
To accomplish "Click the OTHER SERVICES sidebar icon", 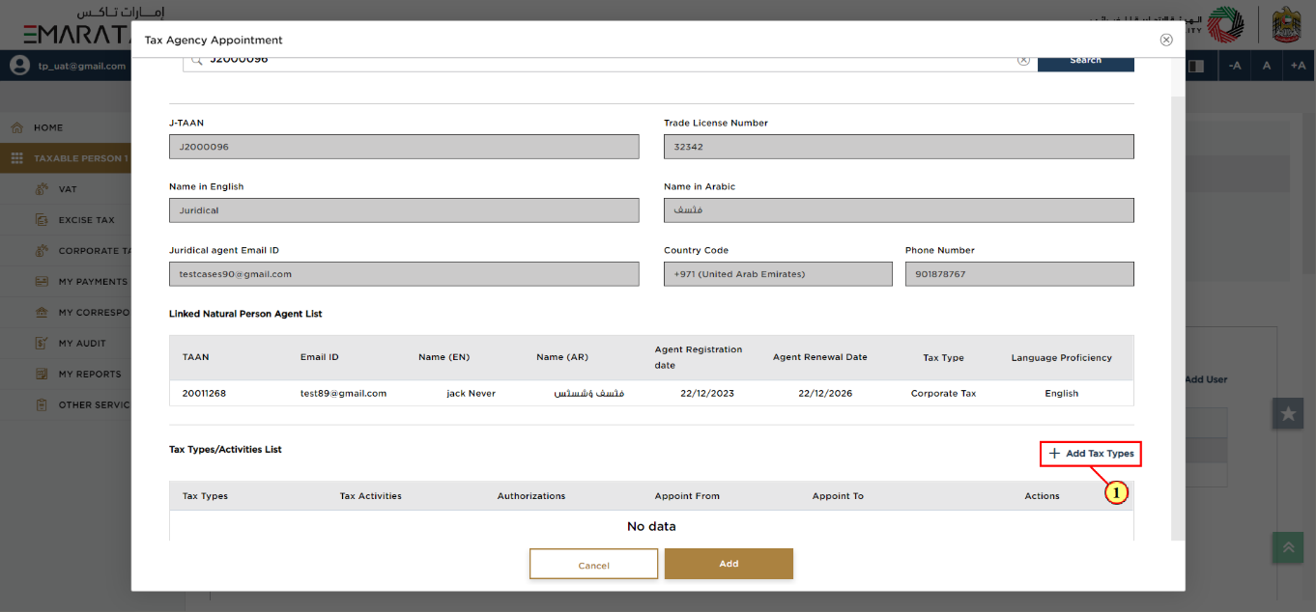I will pos(42,405).
